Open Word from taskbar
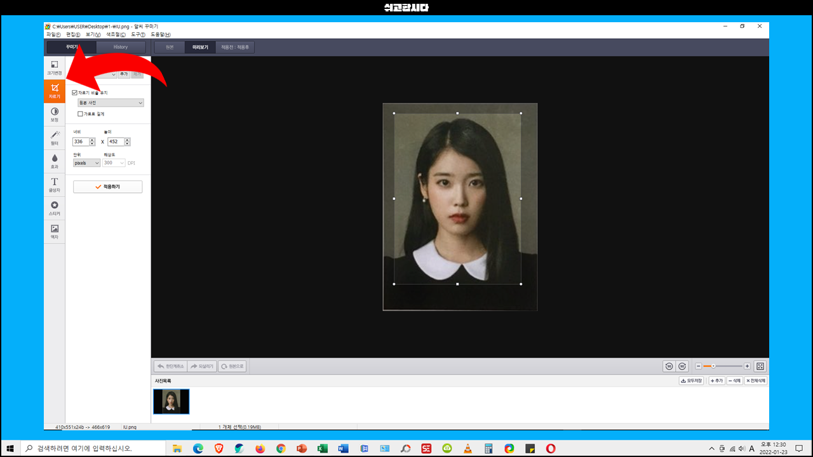The width and height of the screenshot is (813, 457). click(x=343, y=448)
